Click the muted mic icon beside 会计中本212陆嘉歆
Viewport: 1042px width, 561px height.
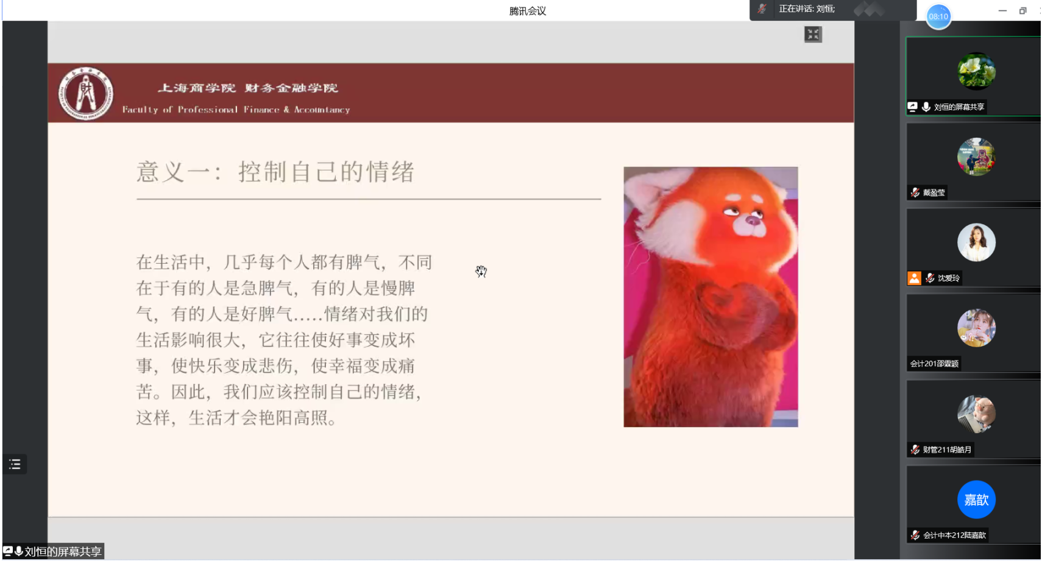[x=914, y=535]
